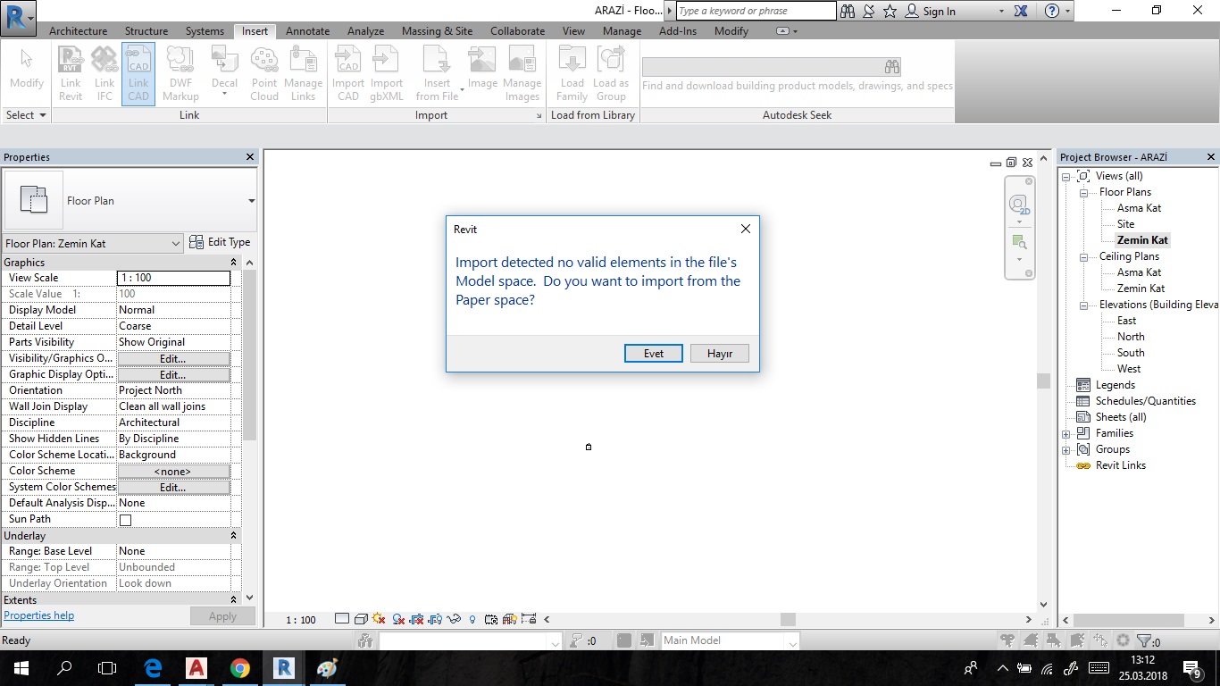
Task: Toggle Select Elements by Face in status bar
Action: pos(1077,640)
